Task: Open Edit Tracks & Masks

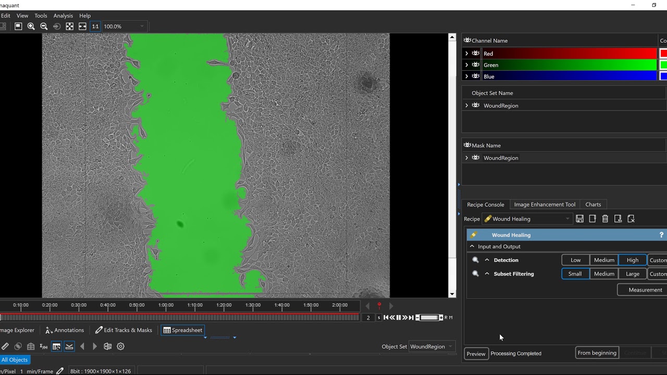Action: point(123,330)
